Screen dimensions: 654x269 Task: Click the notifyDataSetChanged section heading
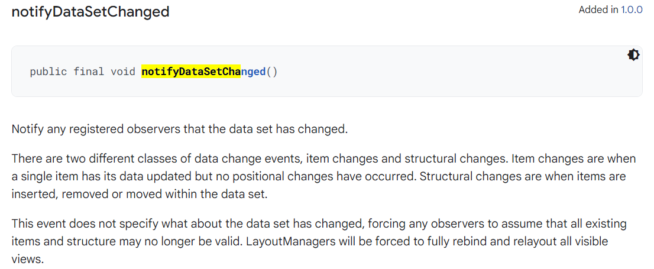[90, 12]
